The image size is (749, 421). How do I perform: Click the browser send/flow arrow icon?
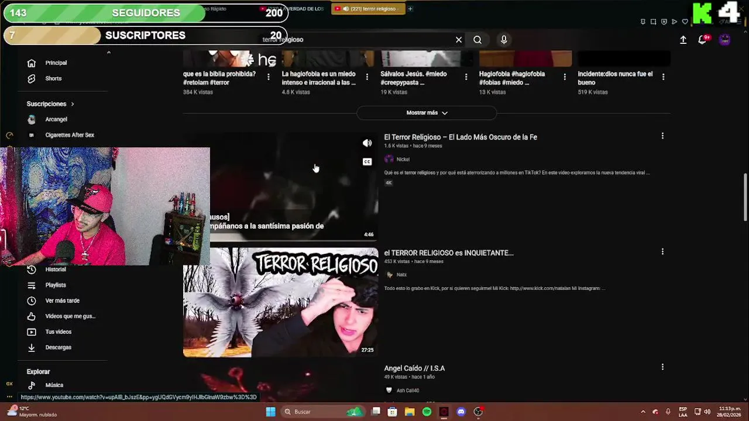675,22
